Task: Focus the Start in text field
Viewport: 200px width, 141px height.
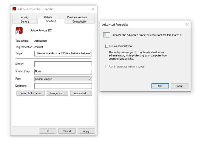Action: 63,64
